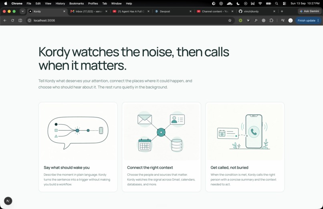This screenshot has height=209, width=323.
Task: Click the date and time clock
Action: tap(305, 4)
